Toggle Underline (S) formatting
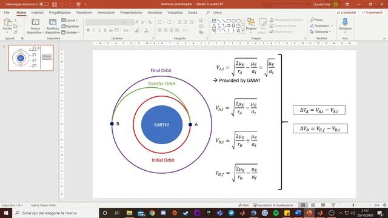The height and width of the screenshot is (218, 388). tap(99, 30)
